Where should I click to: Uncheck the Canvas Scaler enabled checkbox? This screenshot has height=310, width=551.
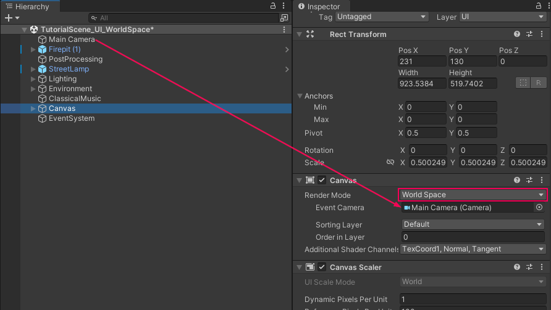(x=322, y=267)
